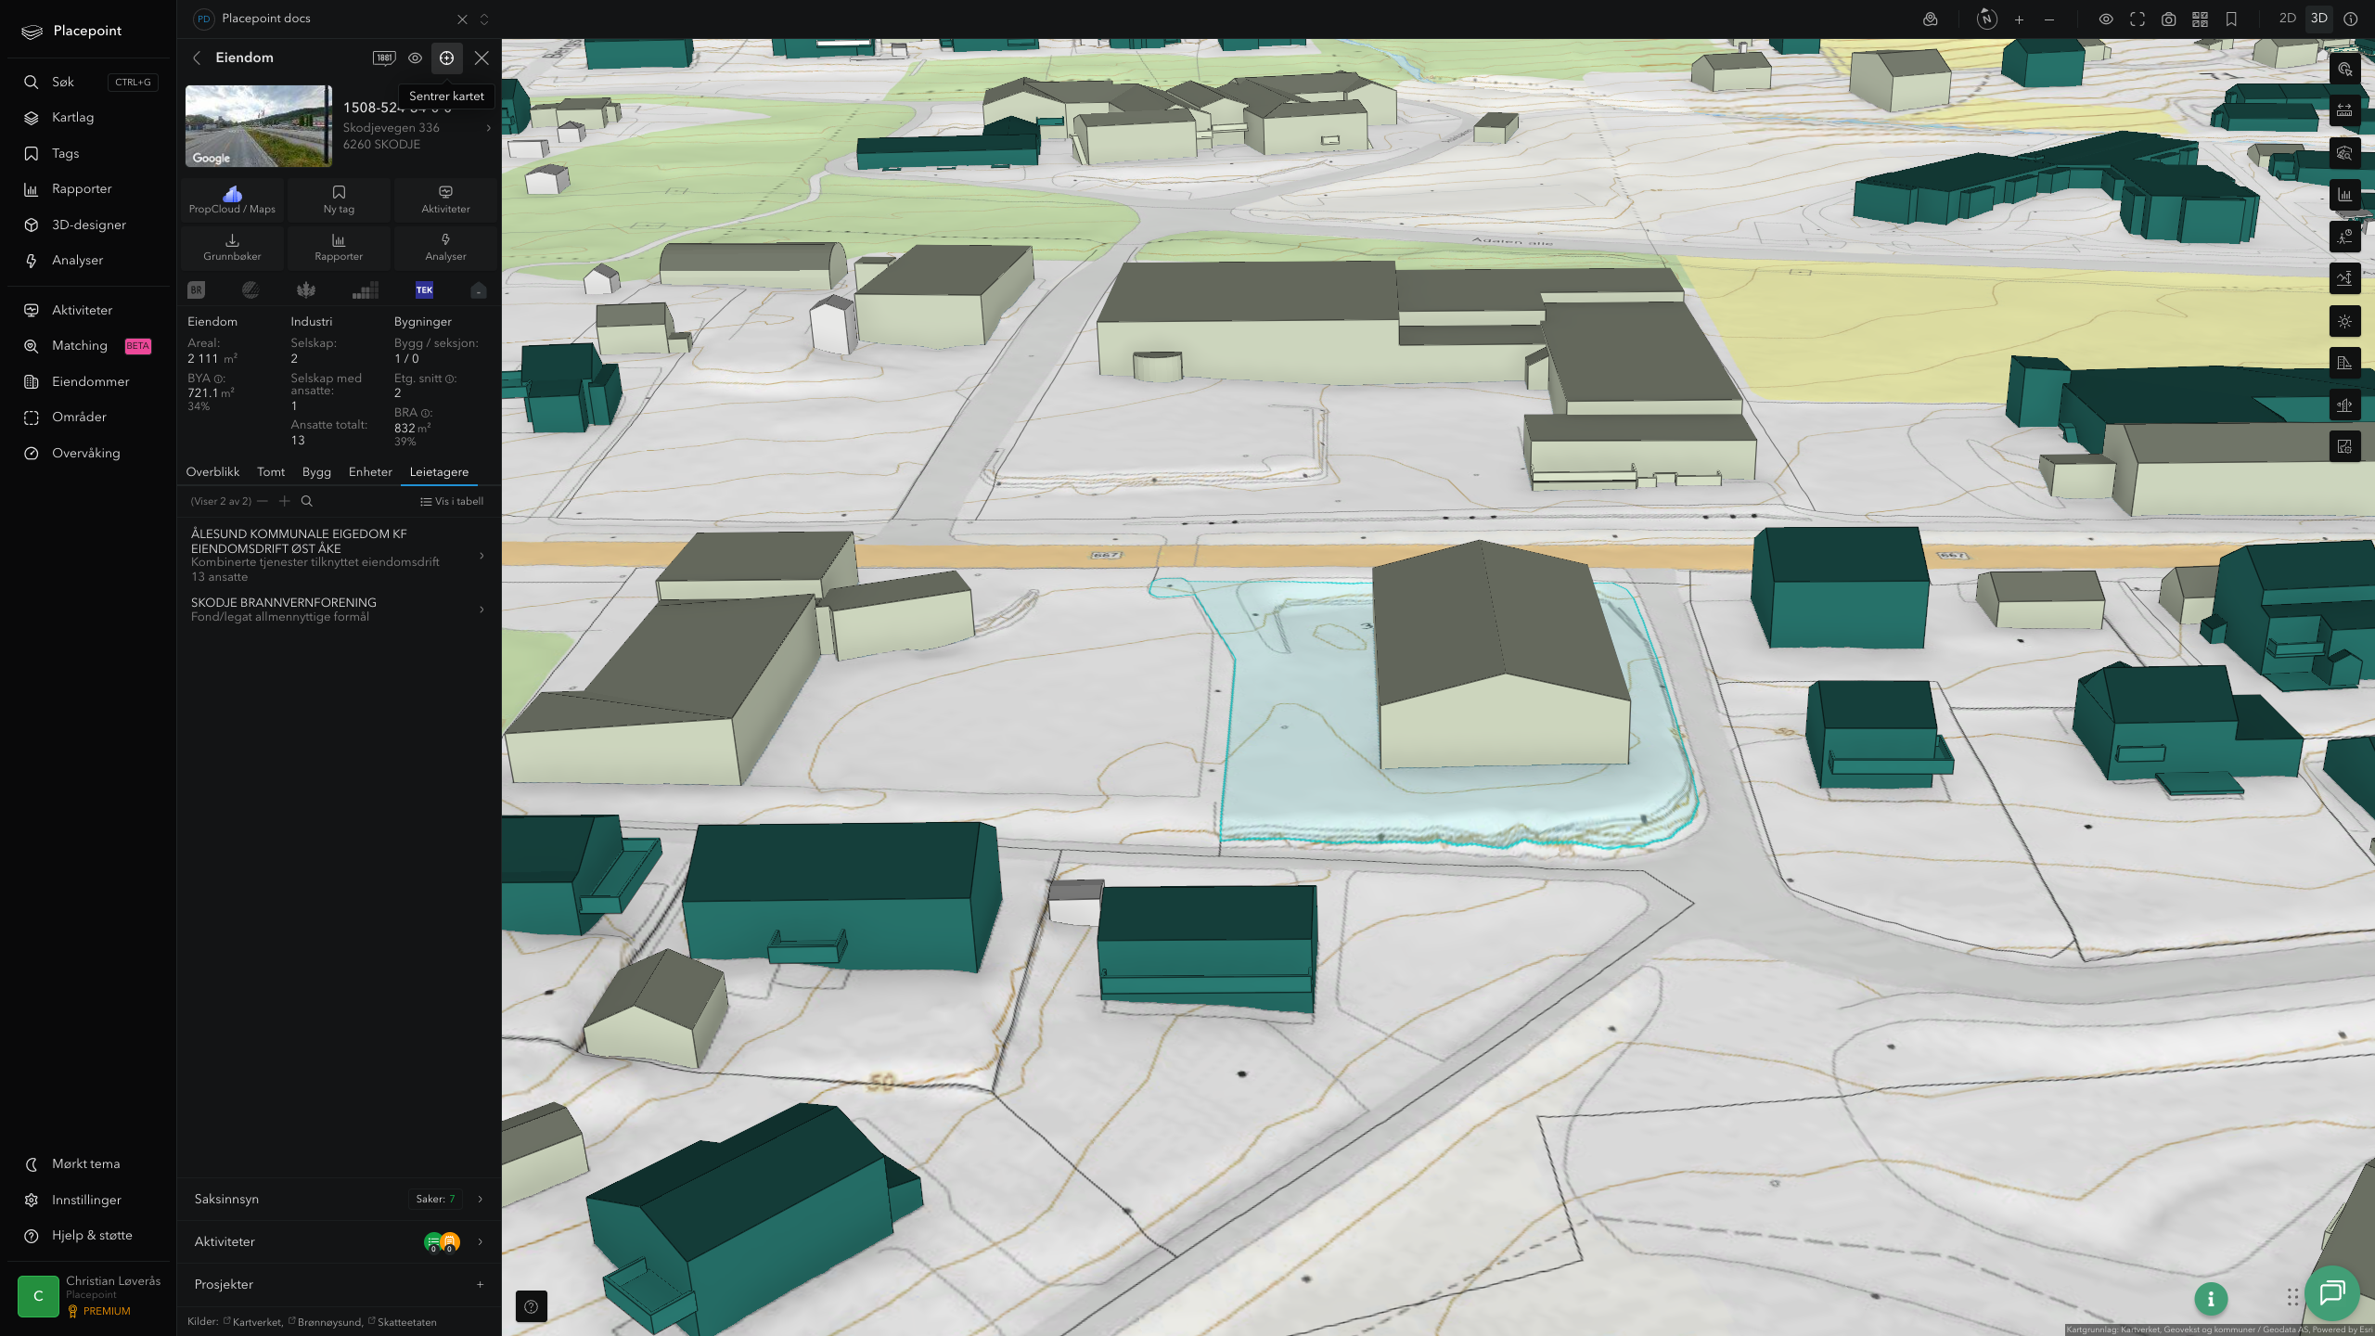Open Matching BETA in the sidebar
The image size is (2375, 1336).
[87, 345]
